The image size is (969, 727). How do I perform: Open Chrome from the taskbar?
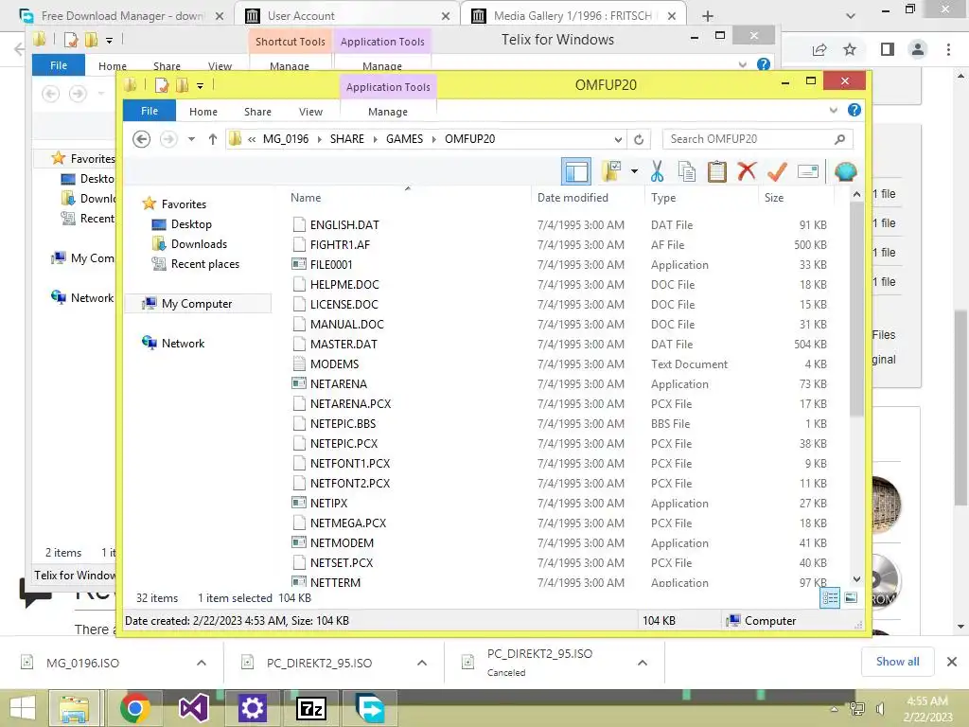click(134, 708)
